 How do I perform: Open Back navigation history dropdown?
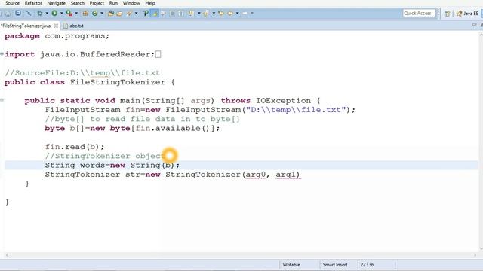pyautogui.click(x=237, y=14)
